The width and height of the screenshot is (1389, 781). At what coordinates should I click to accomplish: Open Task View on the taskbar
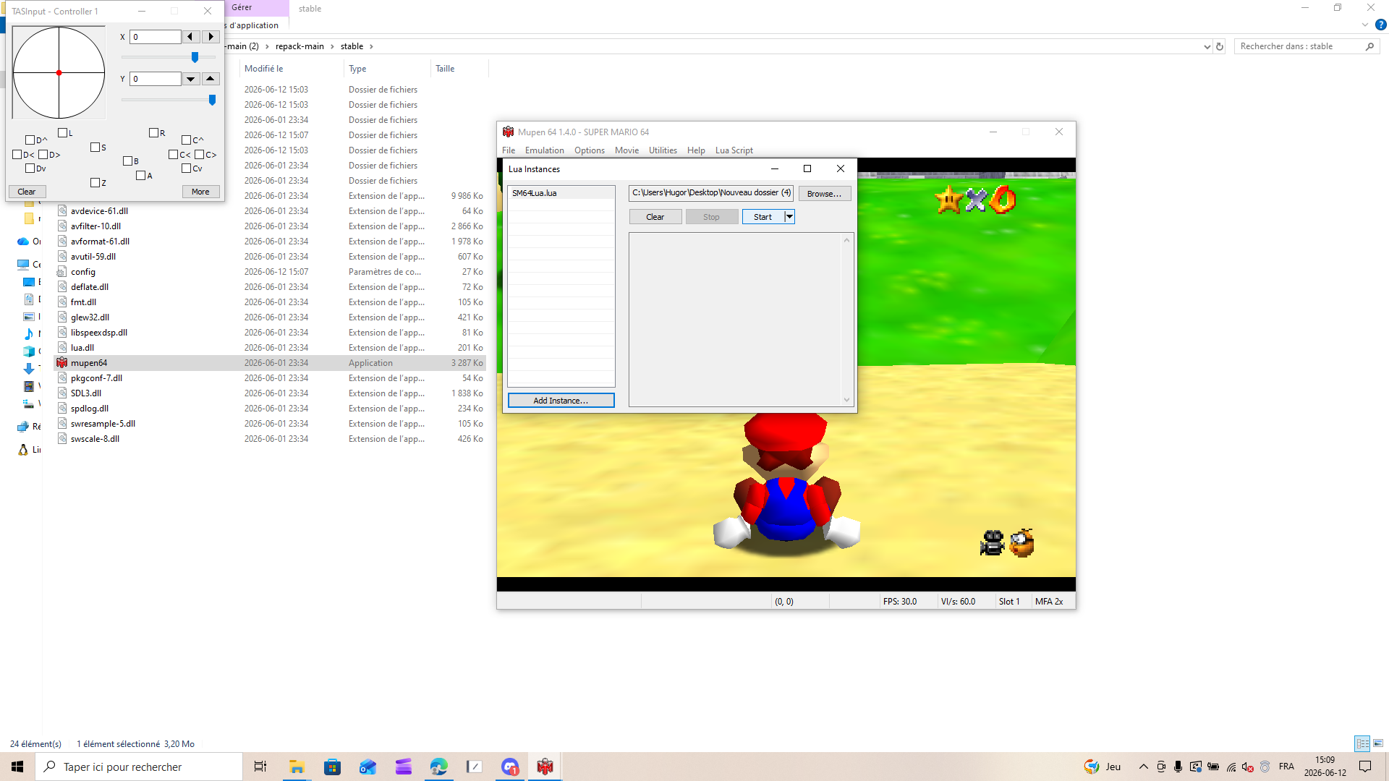click(260, 767)
